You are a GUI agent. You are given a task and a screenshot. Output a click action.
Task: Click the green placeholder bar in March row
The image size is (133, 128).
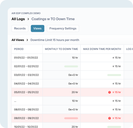point(114,75)
